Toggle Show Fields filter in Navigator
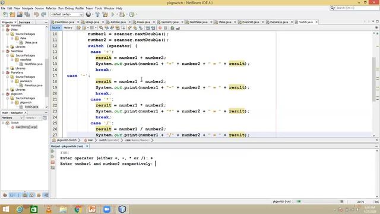Screen dimensions: 380x214 (12, 195)
